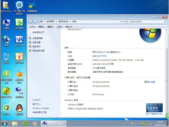Viewport: 169px width, 127px height.
Task: Expand arrow after 控制面板 breadcrumb
Action: tap(56, 22)
